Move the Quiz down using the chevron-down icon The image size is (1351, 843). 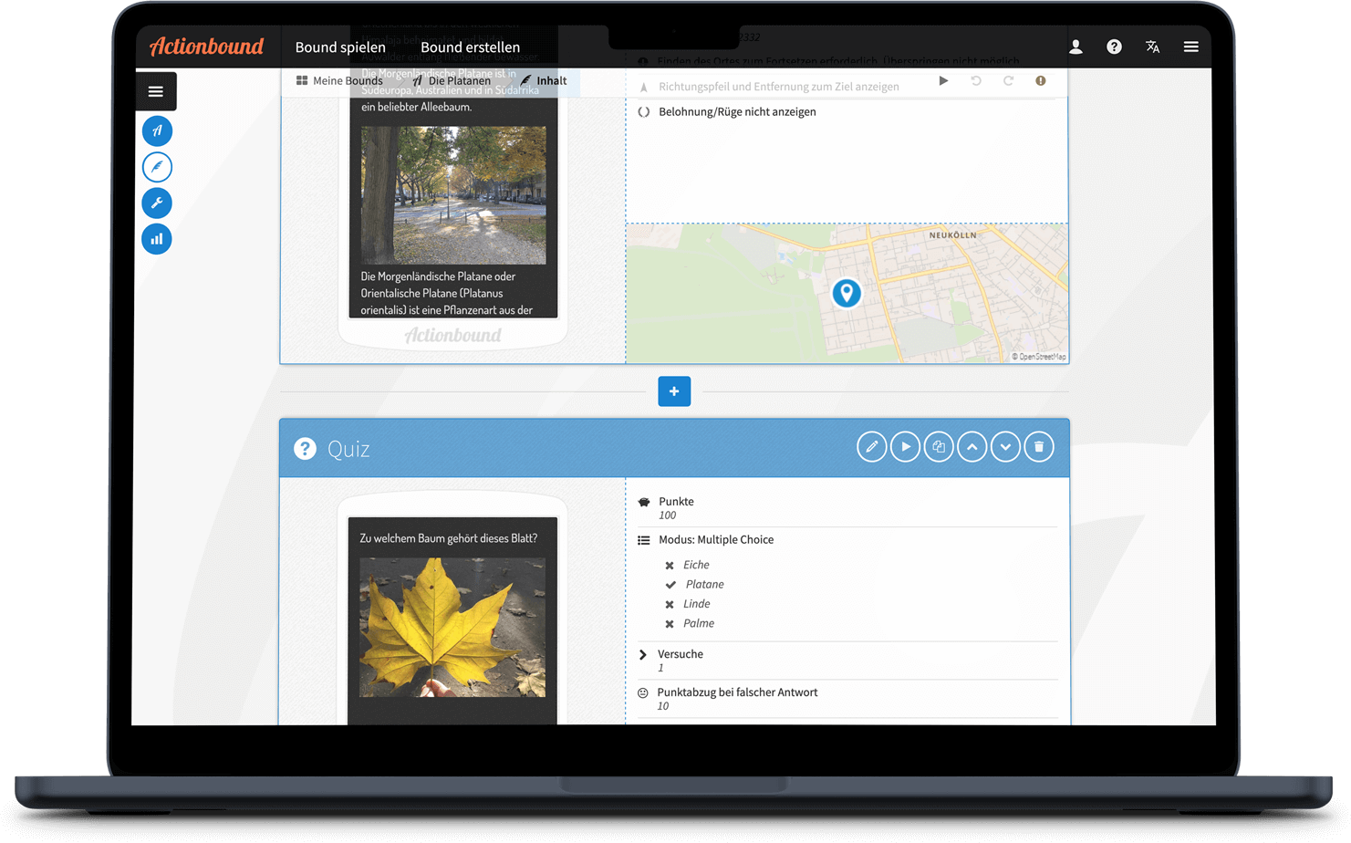coord(1005,446)
